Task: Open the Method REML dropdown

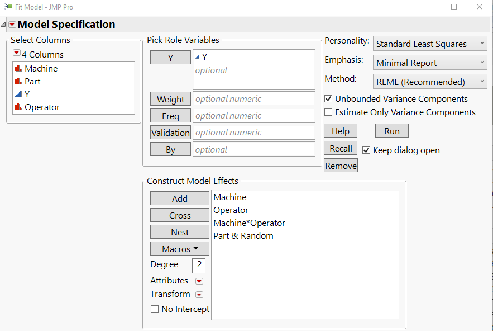Action: tap(429, 82)
